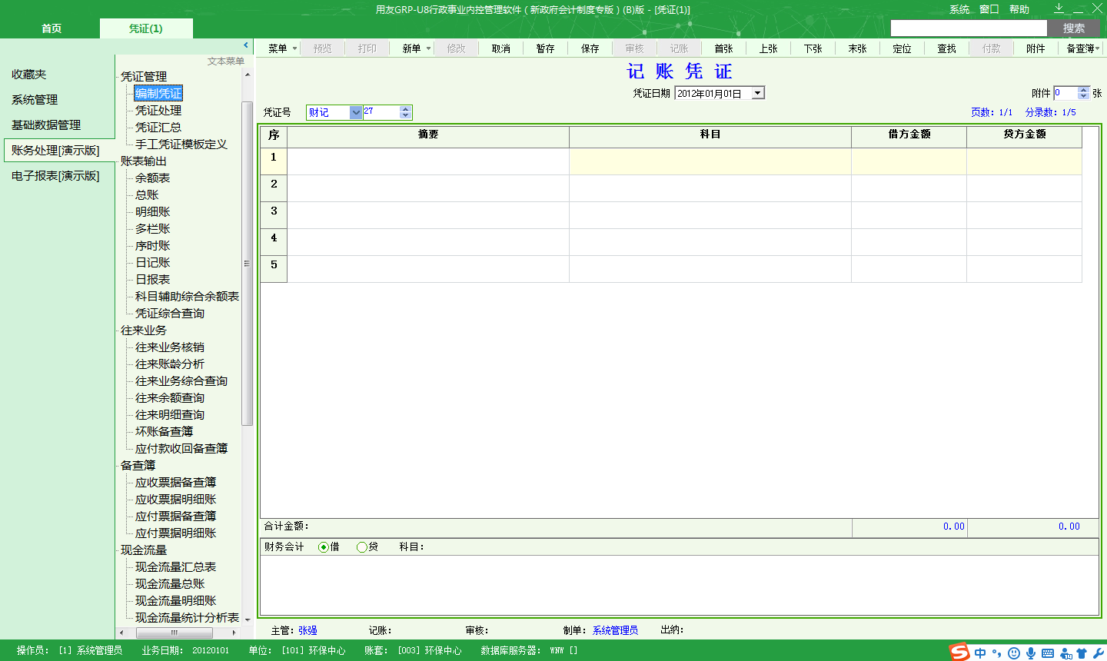Activate Sogou voice input microphone
The height and width of the screenshot is (661, 1107).
point(1031,653)
